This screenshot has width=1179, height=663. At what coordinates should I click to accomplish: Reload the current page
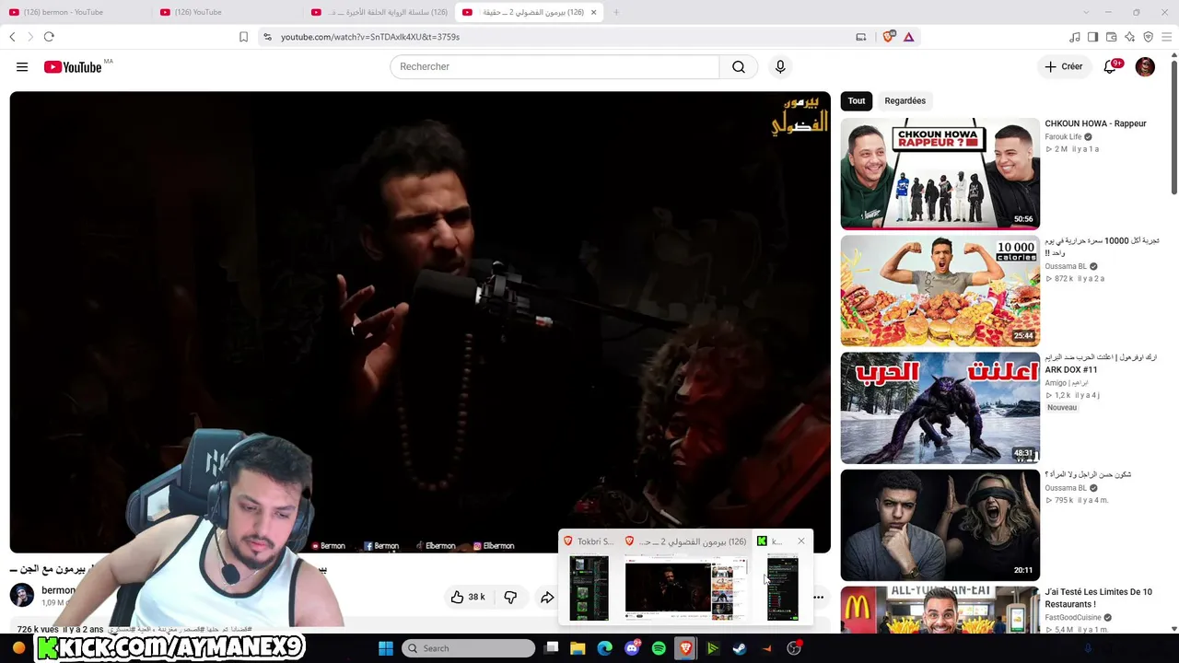[x=49, y=37]
